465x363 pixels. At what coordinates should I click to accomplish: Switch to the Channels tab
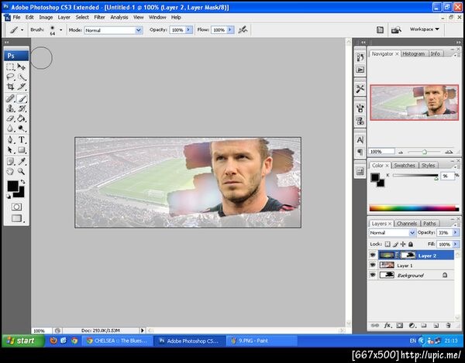407,223
